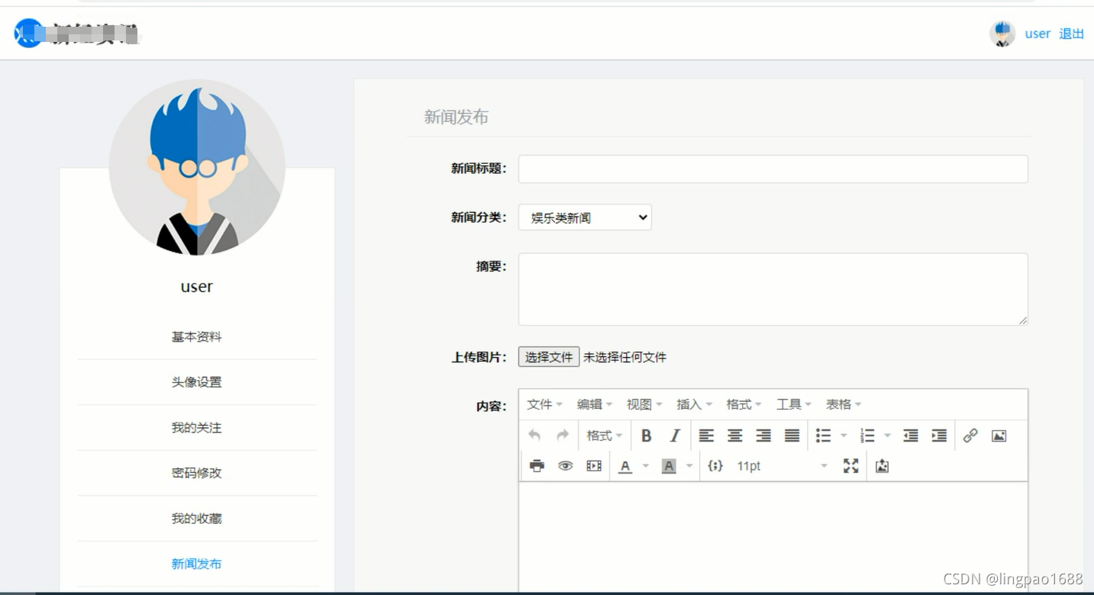1094x595 pixels.
Task: Expand the numbered list style arrow
Action: click(887, 436)
